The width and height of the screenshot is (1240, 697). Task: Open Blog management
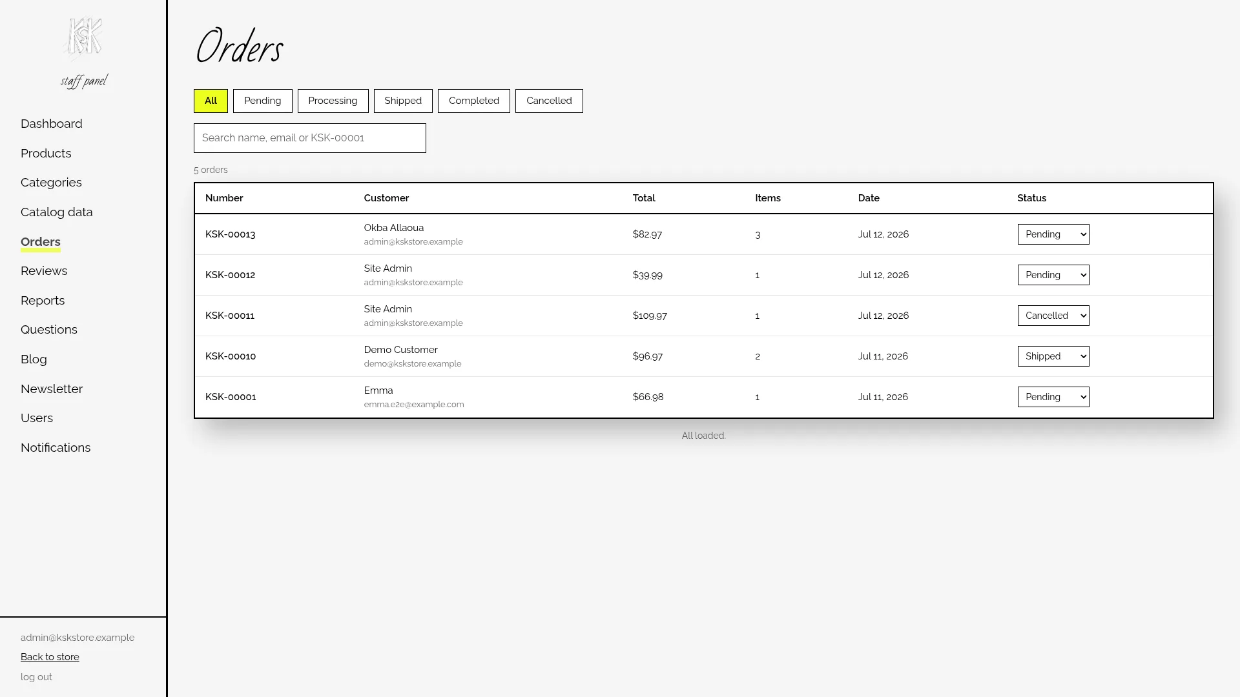click(34, 359)
